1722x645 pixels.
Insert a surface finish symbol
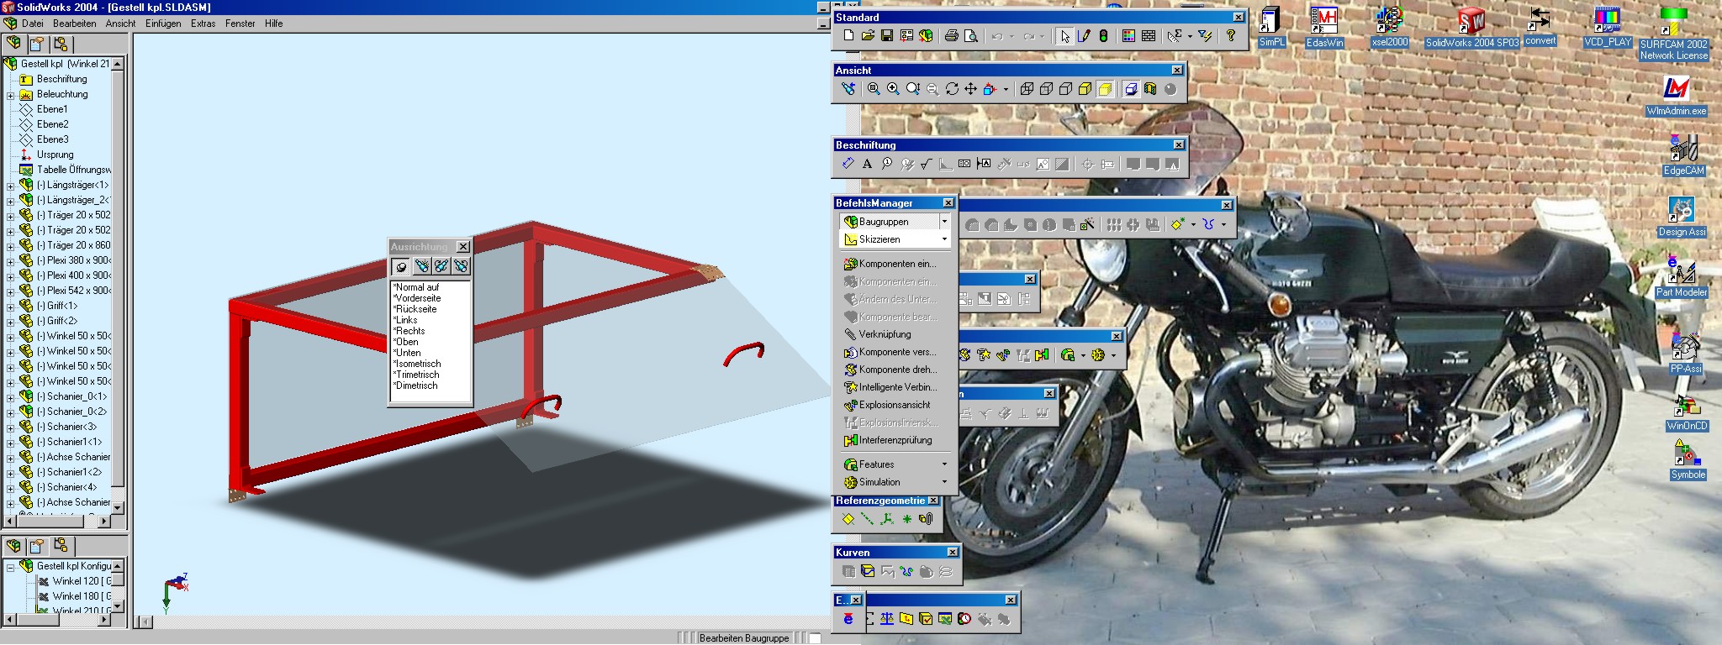(926, 164)
